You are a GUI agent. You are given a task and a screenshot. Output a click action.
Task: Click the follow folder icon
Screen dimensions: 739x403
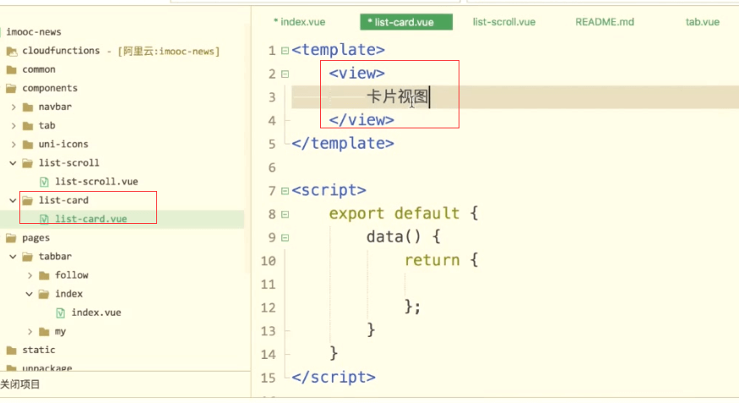[44, 275]
